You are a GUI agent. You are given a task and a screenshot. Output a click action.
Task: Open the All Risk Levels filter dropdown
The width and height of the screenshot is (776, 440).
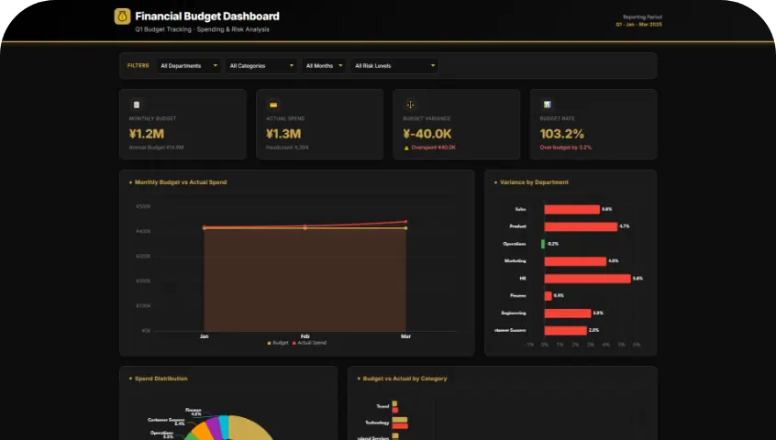[x=394, y=66]
